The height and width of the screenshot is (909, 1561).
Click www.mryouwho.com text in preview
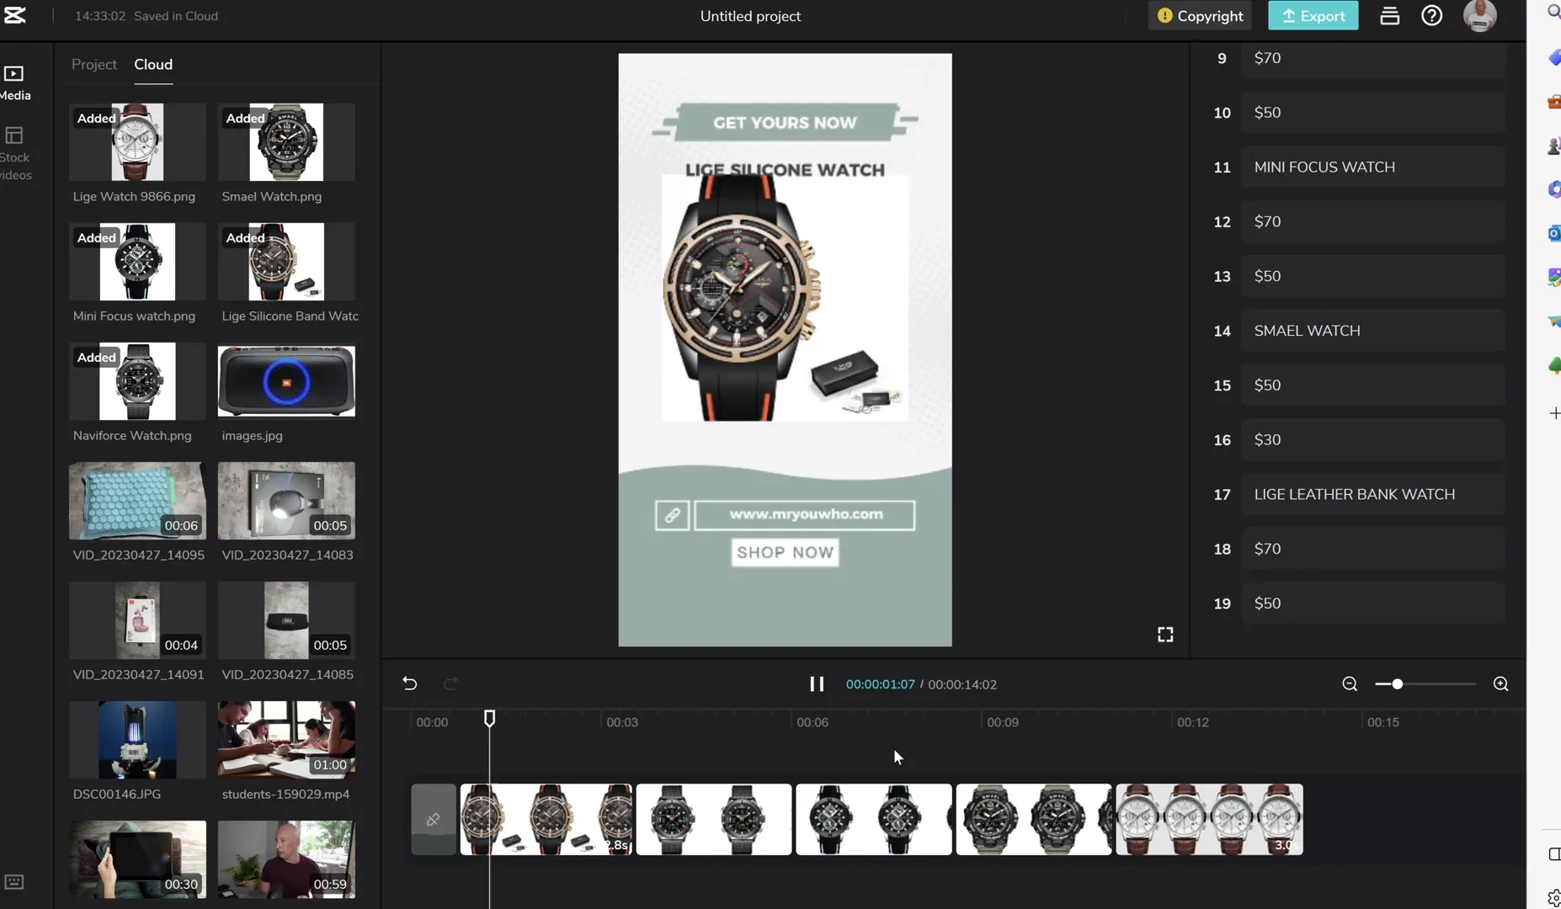tap(805, 514)
